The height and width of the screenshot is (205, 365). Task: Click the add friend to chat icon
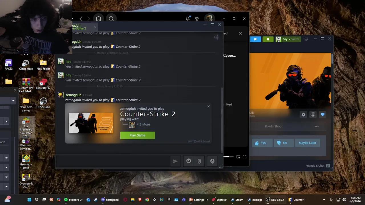(x=216, y=37)
